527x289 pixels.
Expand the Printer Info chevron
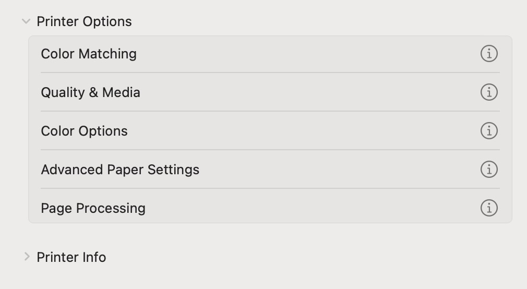[27, 257]
